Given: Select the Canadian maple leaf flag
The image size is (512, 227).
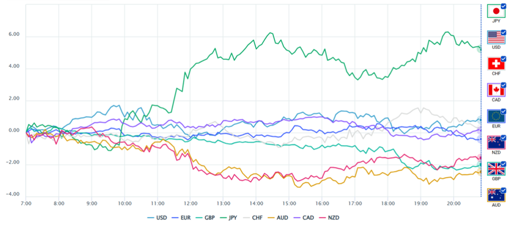Looking at the screenshot, I should coord(495,90).
